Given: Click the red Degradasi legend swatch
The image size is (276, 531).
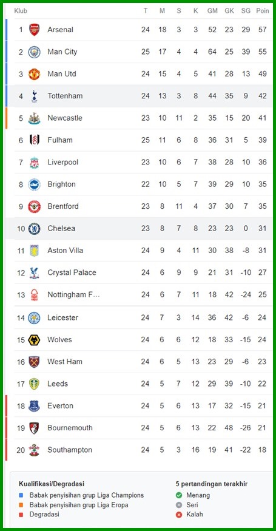Looking at the screenshot, I should pyautogui.click(x=21, y=514).
